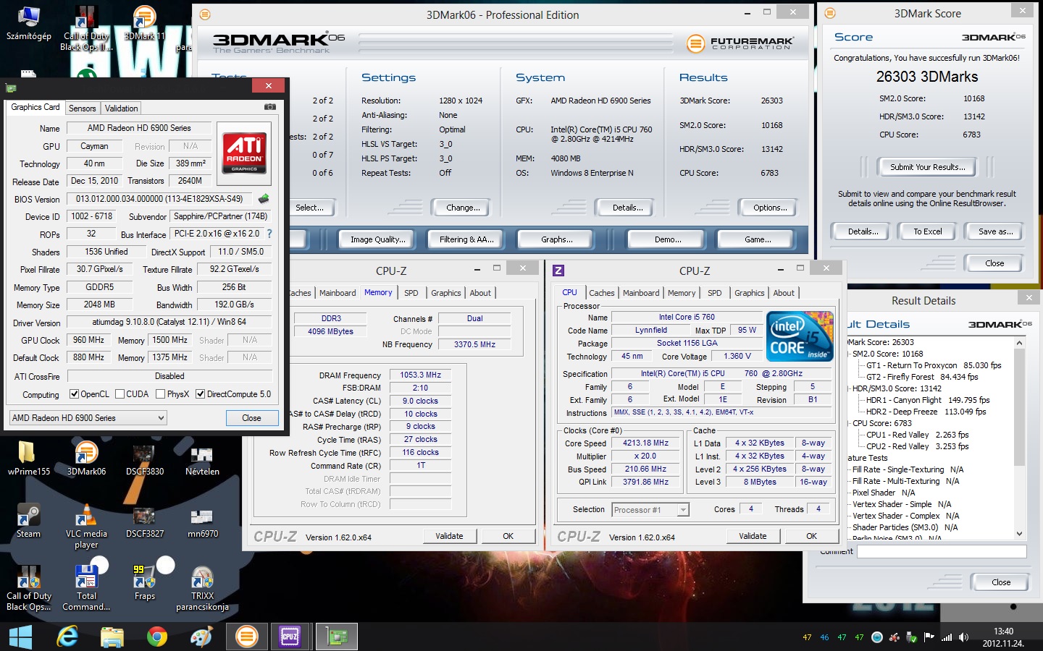The width and height of the screenshot is (1043, 651).
Task: Switch to the Validation tab in GPU-Z
Action: coord(121,108)
